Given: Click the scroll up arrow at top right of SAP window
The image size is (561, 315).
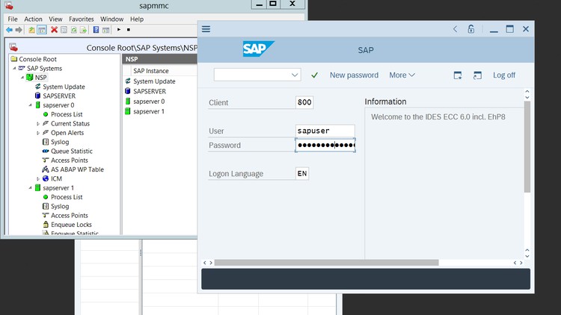Looking at the screenshot, I should 527,91.
